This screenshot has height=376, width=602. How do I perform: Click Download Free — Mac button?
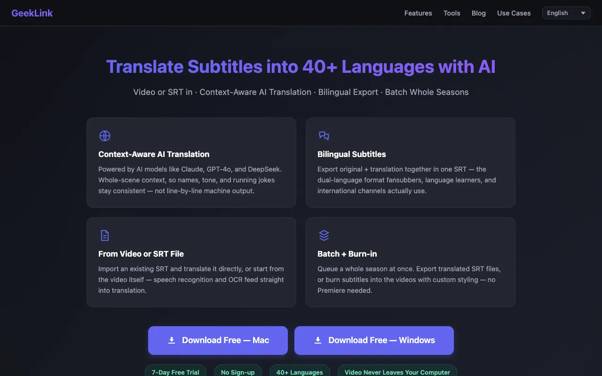pos(218,340)
